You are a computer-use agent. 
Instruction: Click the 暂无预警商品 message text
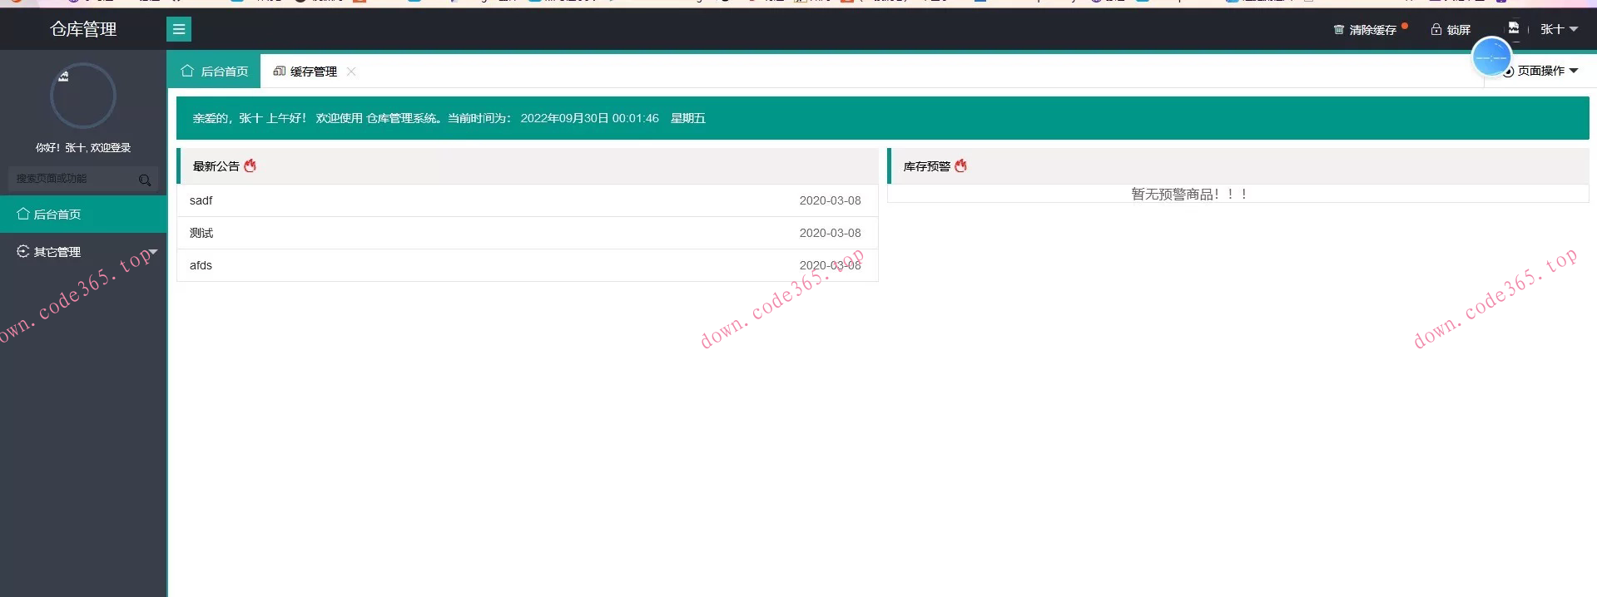[x=1188, y=195]
